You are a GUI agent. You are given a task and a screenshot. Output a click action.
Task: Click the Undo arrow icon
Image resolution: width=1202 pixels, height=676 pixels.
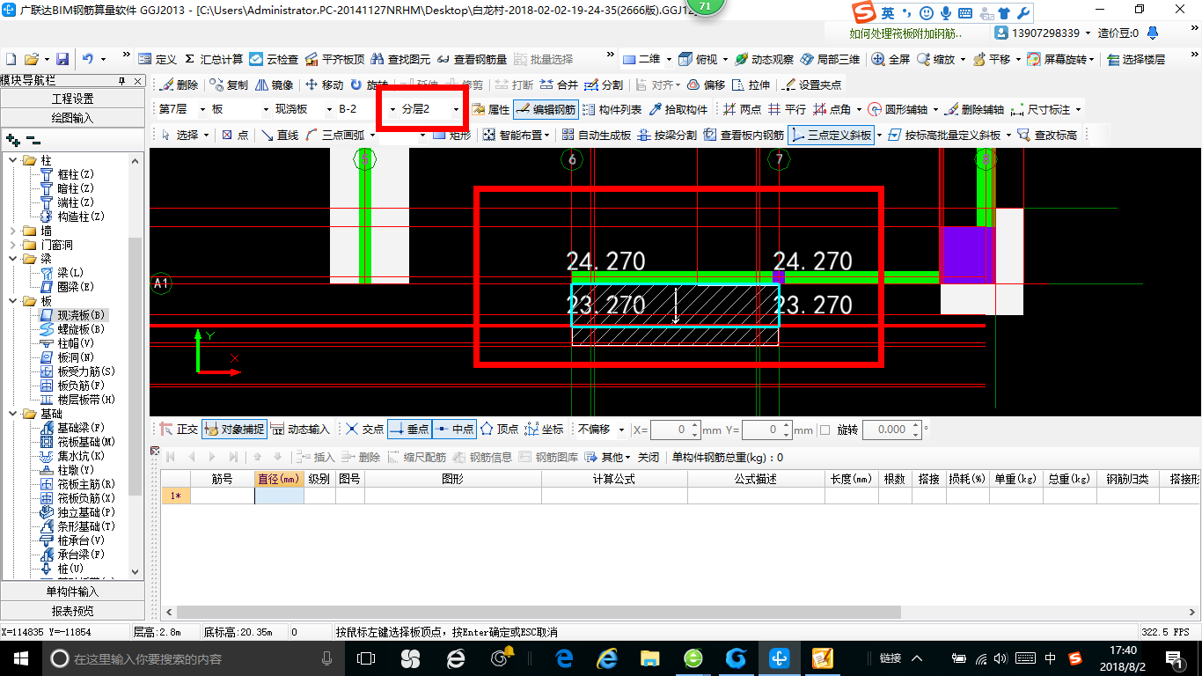point(88,59)
